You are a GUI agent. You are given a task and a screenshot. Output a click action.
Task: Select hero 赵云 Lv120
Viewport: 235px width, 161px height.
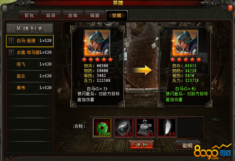click(30, 76)
